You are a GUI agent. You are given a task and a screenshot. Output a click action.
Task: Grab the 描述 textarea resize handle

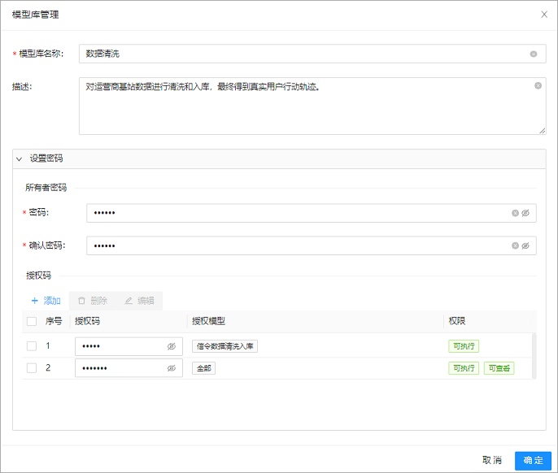click(x=542, y=131)
